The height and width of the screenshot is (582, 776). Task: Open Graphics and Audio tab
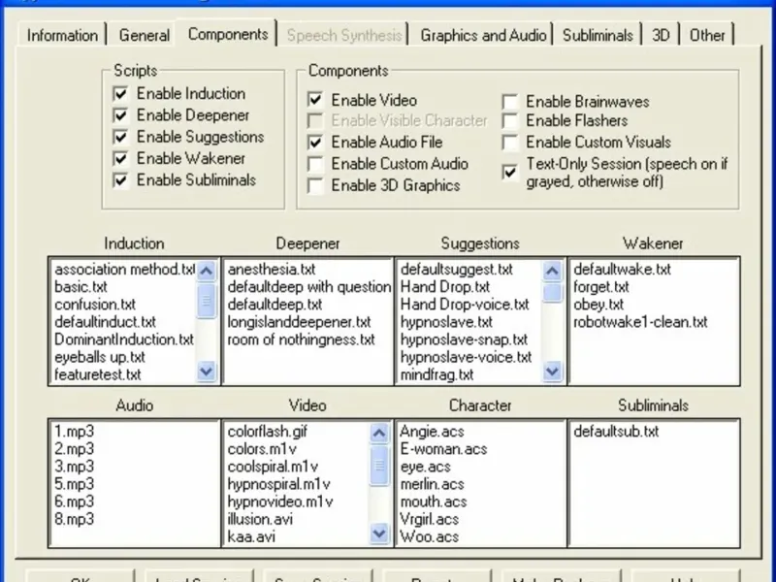tap(483, 35)
